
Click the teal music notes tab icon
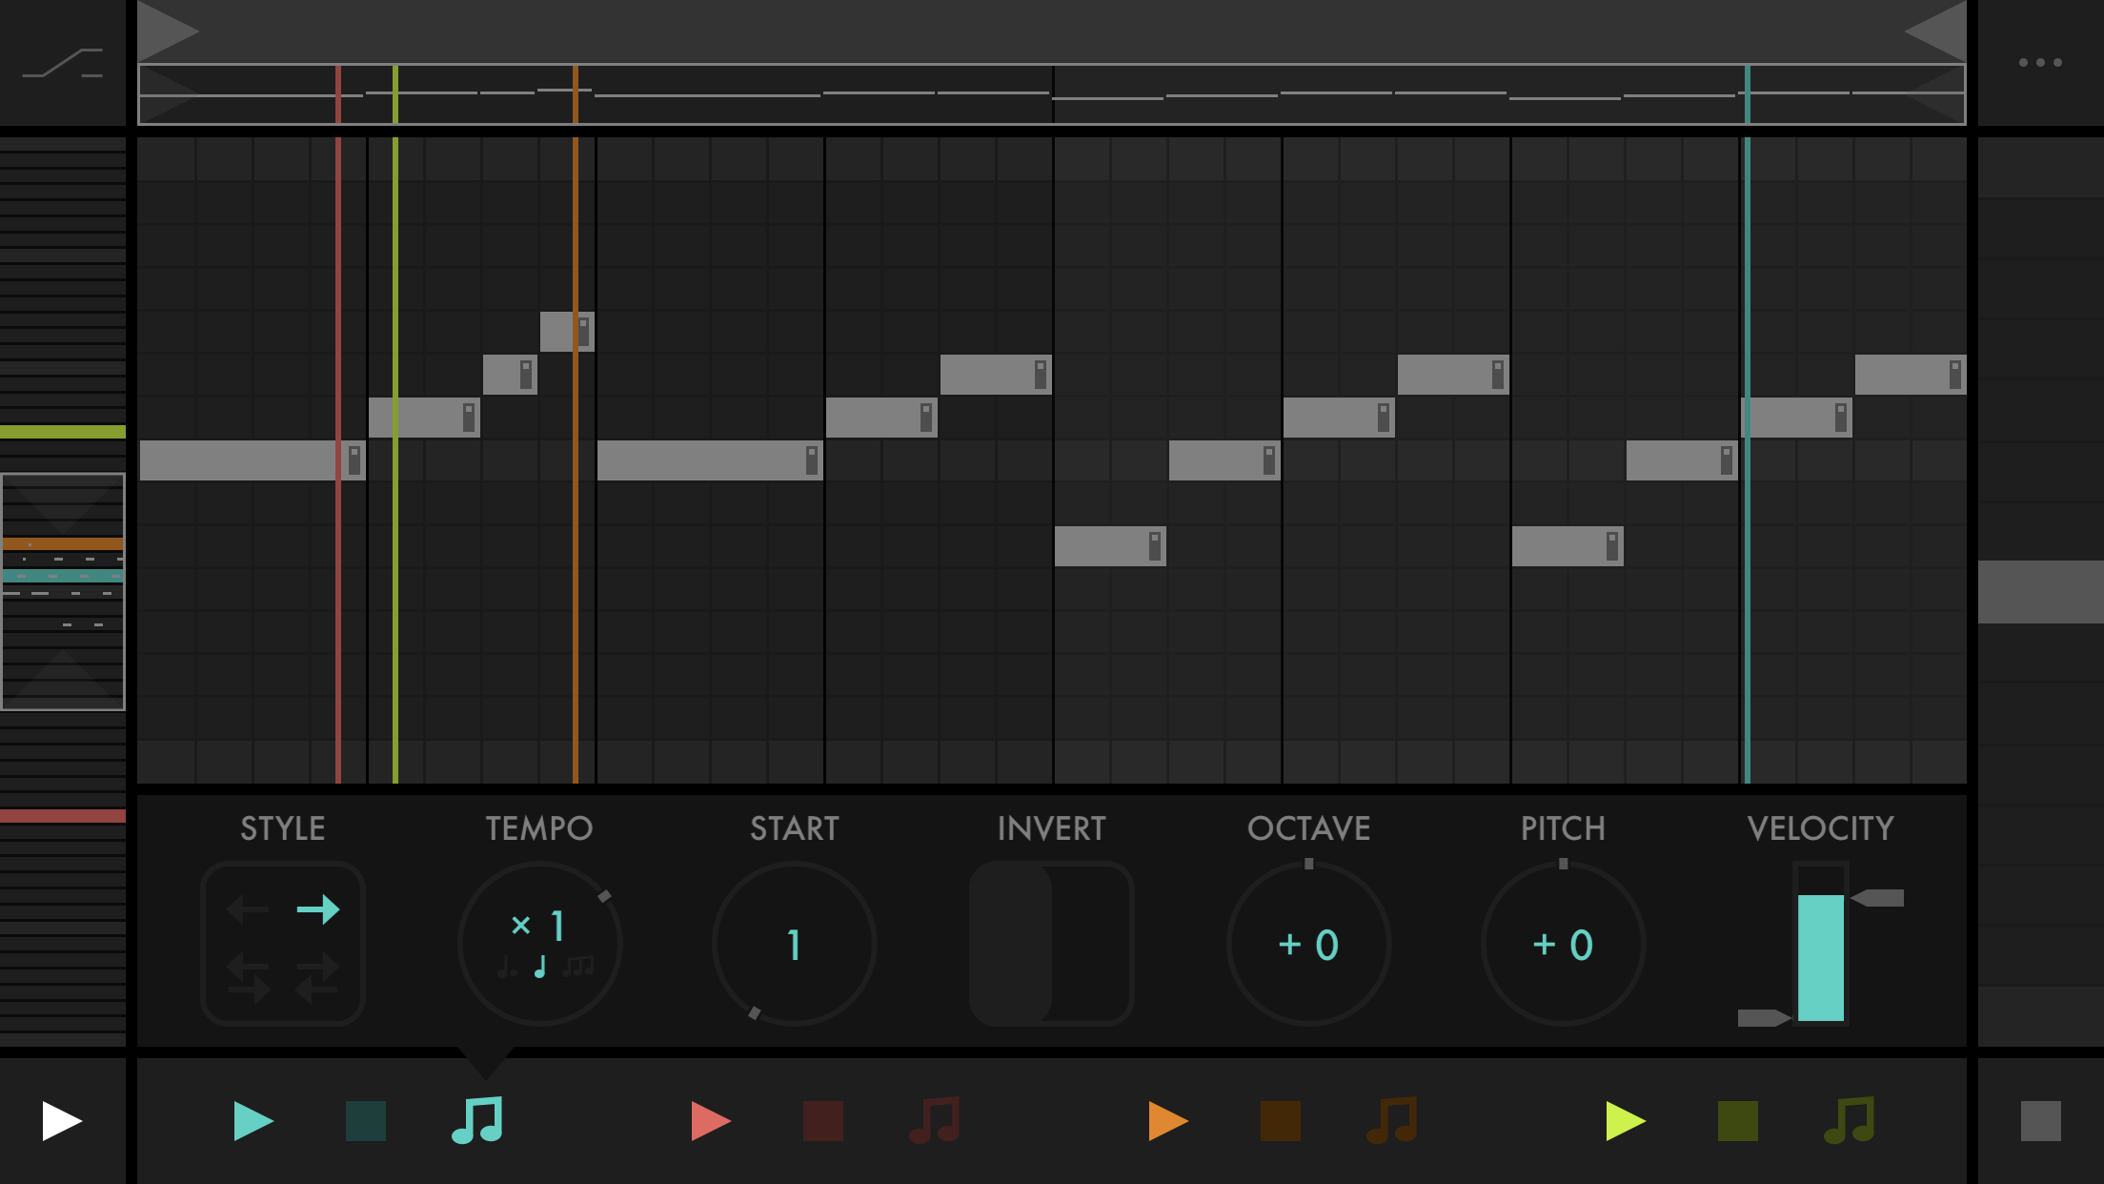(477, 1121)
